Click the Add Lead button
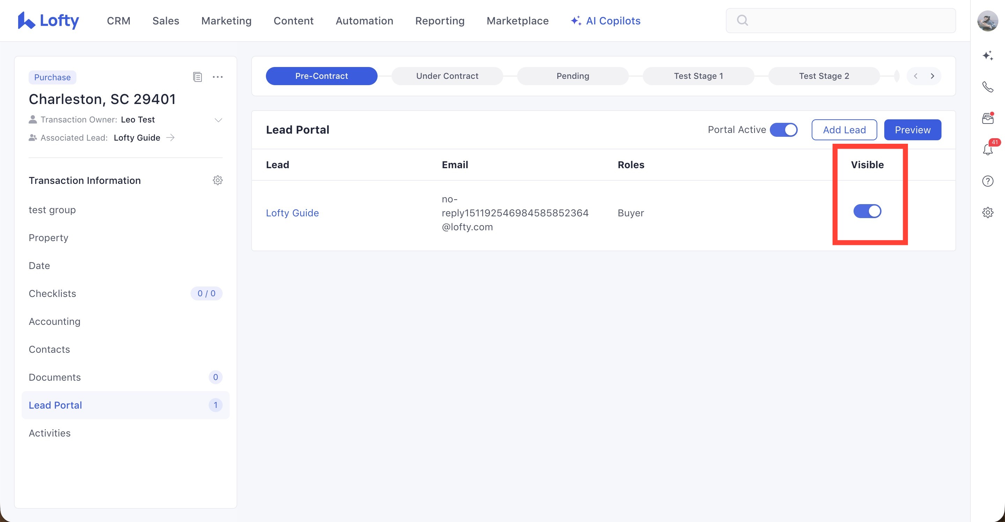This screenshot has width=1005, height=522. coord(844,130)
